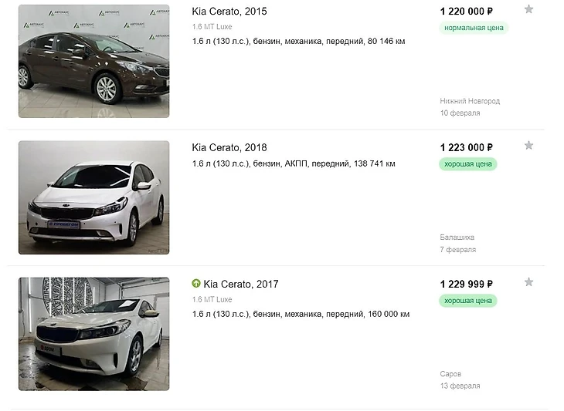Favorite the 2015 Kia Cerato with star
564x411 pixels.
pos(528,9)
